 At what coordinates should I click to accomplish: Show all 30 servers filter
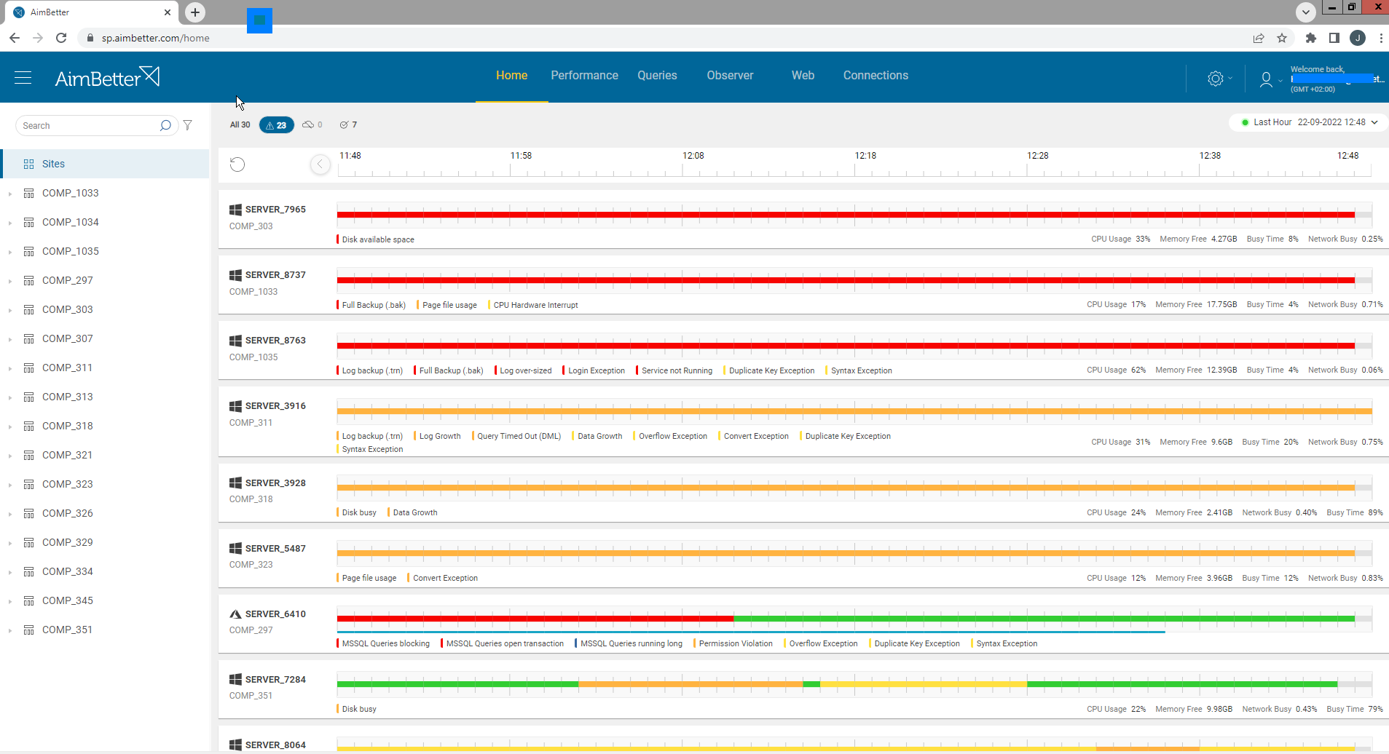pyautogui.click(x=240, y=125)
